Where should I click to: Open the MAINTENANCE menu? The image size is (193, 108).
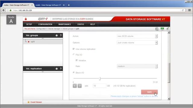click(x=65, y=24)
